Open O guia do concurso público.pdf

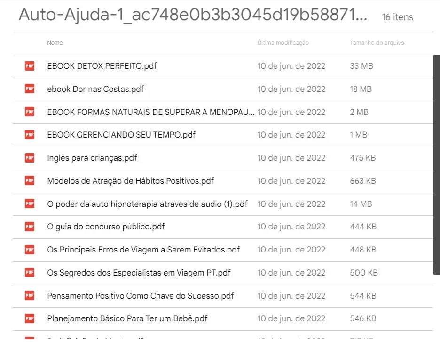tap(106, 227)
